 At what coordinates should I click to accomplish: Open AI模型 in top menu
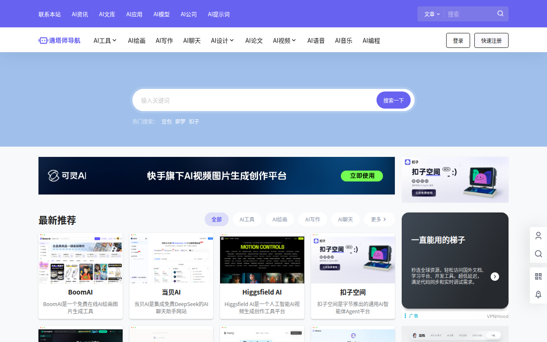click(x=162, y=14)
